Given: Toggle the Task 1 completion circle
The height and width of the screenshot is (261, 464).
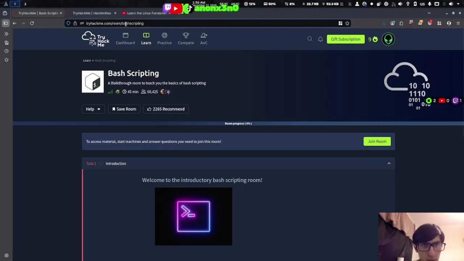Looking at the screenshot, I should [101, 163].
